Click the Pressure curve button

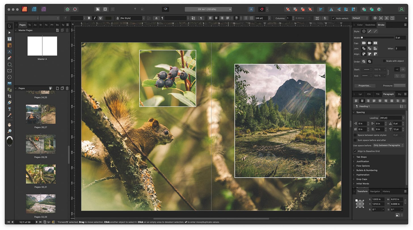point(399,85)
